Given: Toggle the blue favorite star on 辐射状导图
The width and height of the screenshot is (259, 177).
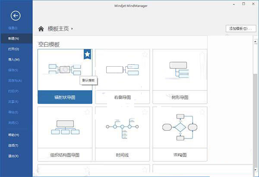Looking at the screenshot, I should click(87, 54).
